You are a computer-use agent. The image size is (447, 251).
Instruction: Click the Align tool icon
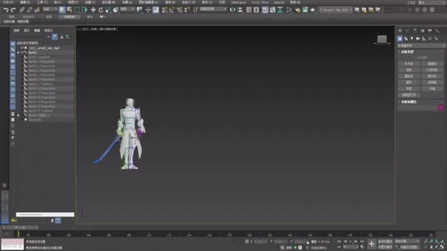click(x=240, y=10)
